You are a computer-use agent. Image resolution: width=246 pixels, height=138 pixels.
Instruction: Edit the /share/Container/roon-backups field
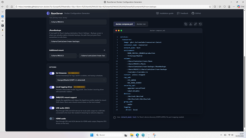point(78,42)
